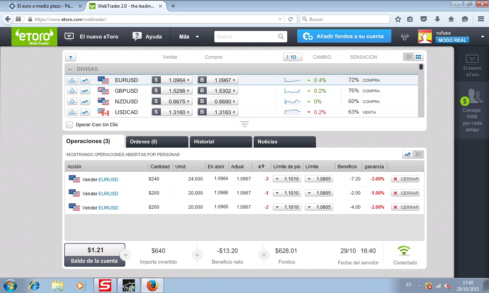The height and width of the screenshot is (293, 489).
Task: Open the take profit 1.0865 dropdown for the $240 trade
Action: (x=319, y=179)
